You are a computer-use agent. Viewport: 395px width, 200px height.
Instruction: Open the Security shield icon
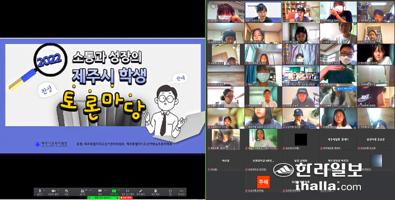pyautogui.click(x=67, y=191)
